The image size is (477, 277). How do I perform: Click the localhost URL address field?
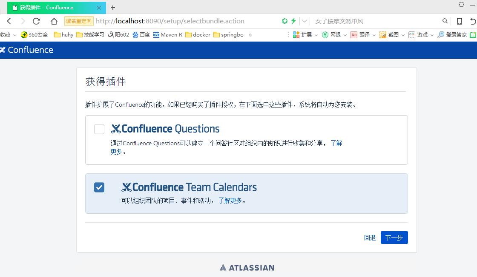170,21
